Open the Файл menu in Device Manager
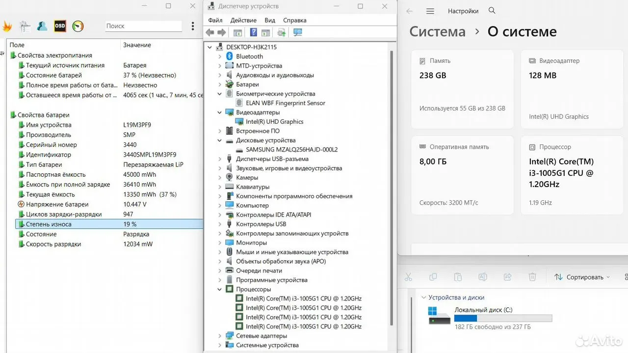Viewport: 628px width, 353px height. pyautogui.click(x=215, y=20)
